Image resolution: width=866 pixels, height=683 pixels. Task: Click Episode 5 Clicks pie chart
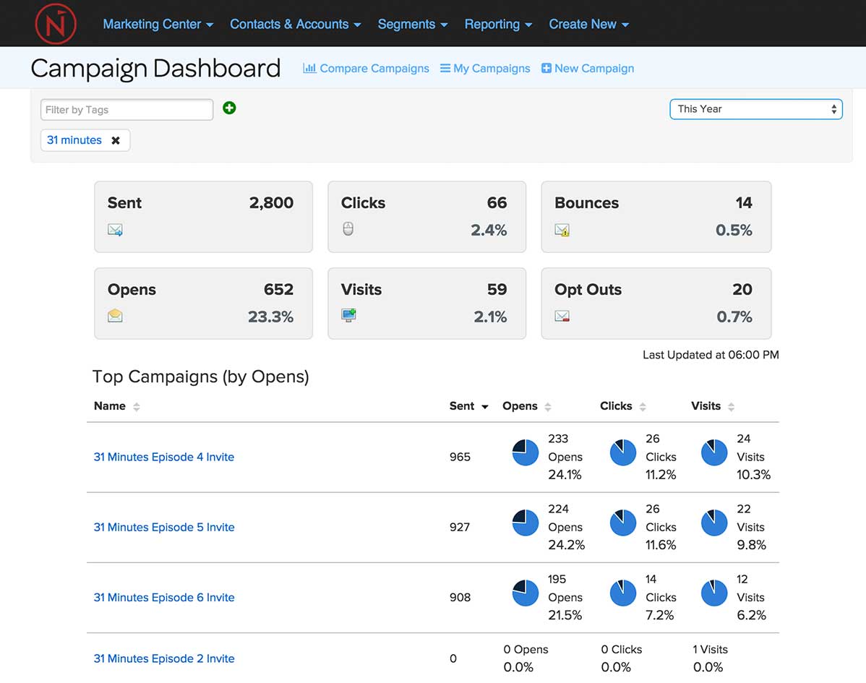(x=623, y=523)
